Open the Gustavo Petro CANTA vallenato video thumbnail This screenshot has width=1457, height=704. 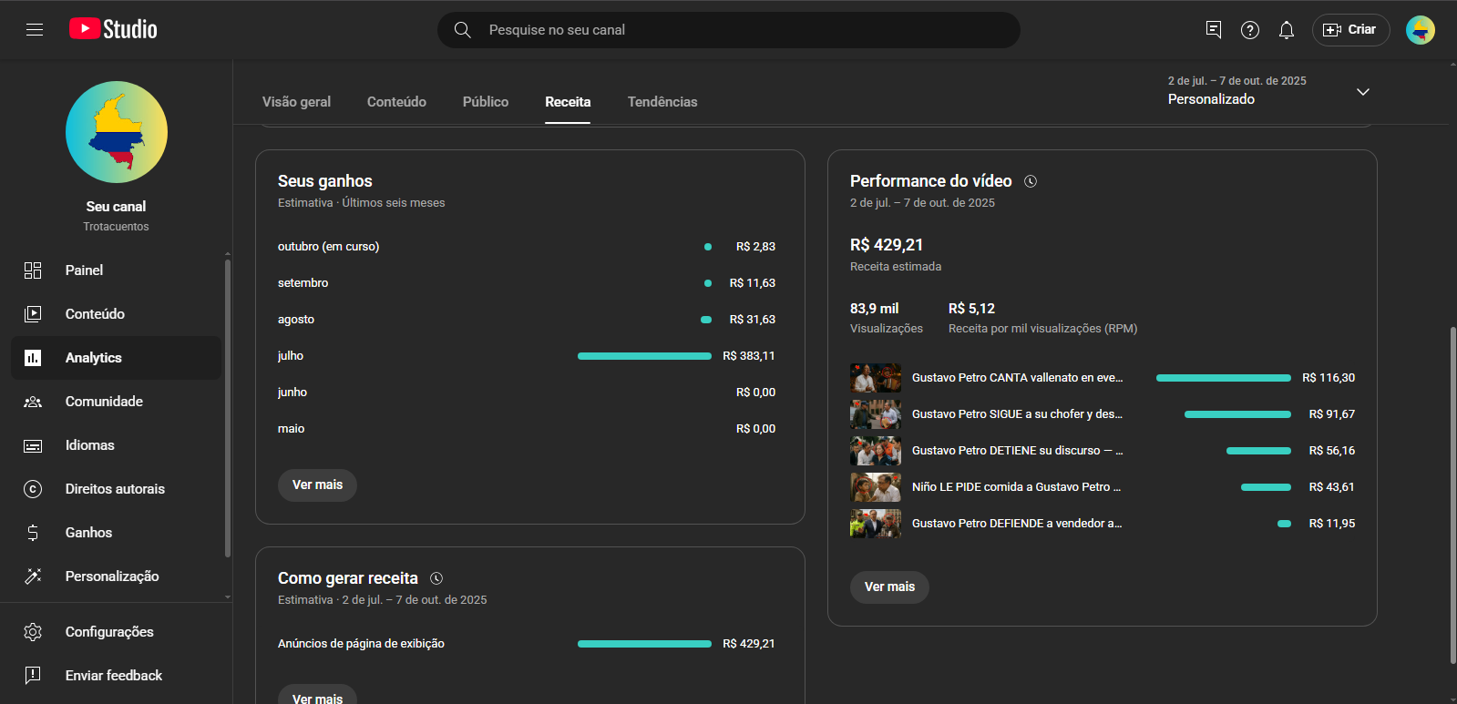coord(875,378)
